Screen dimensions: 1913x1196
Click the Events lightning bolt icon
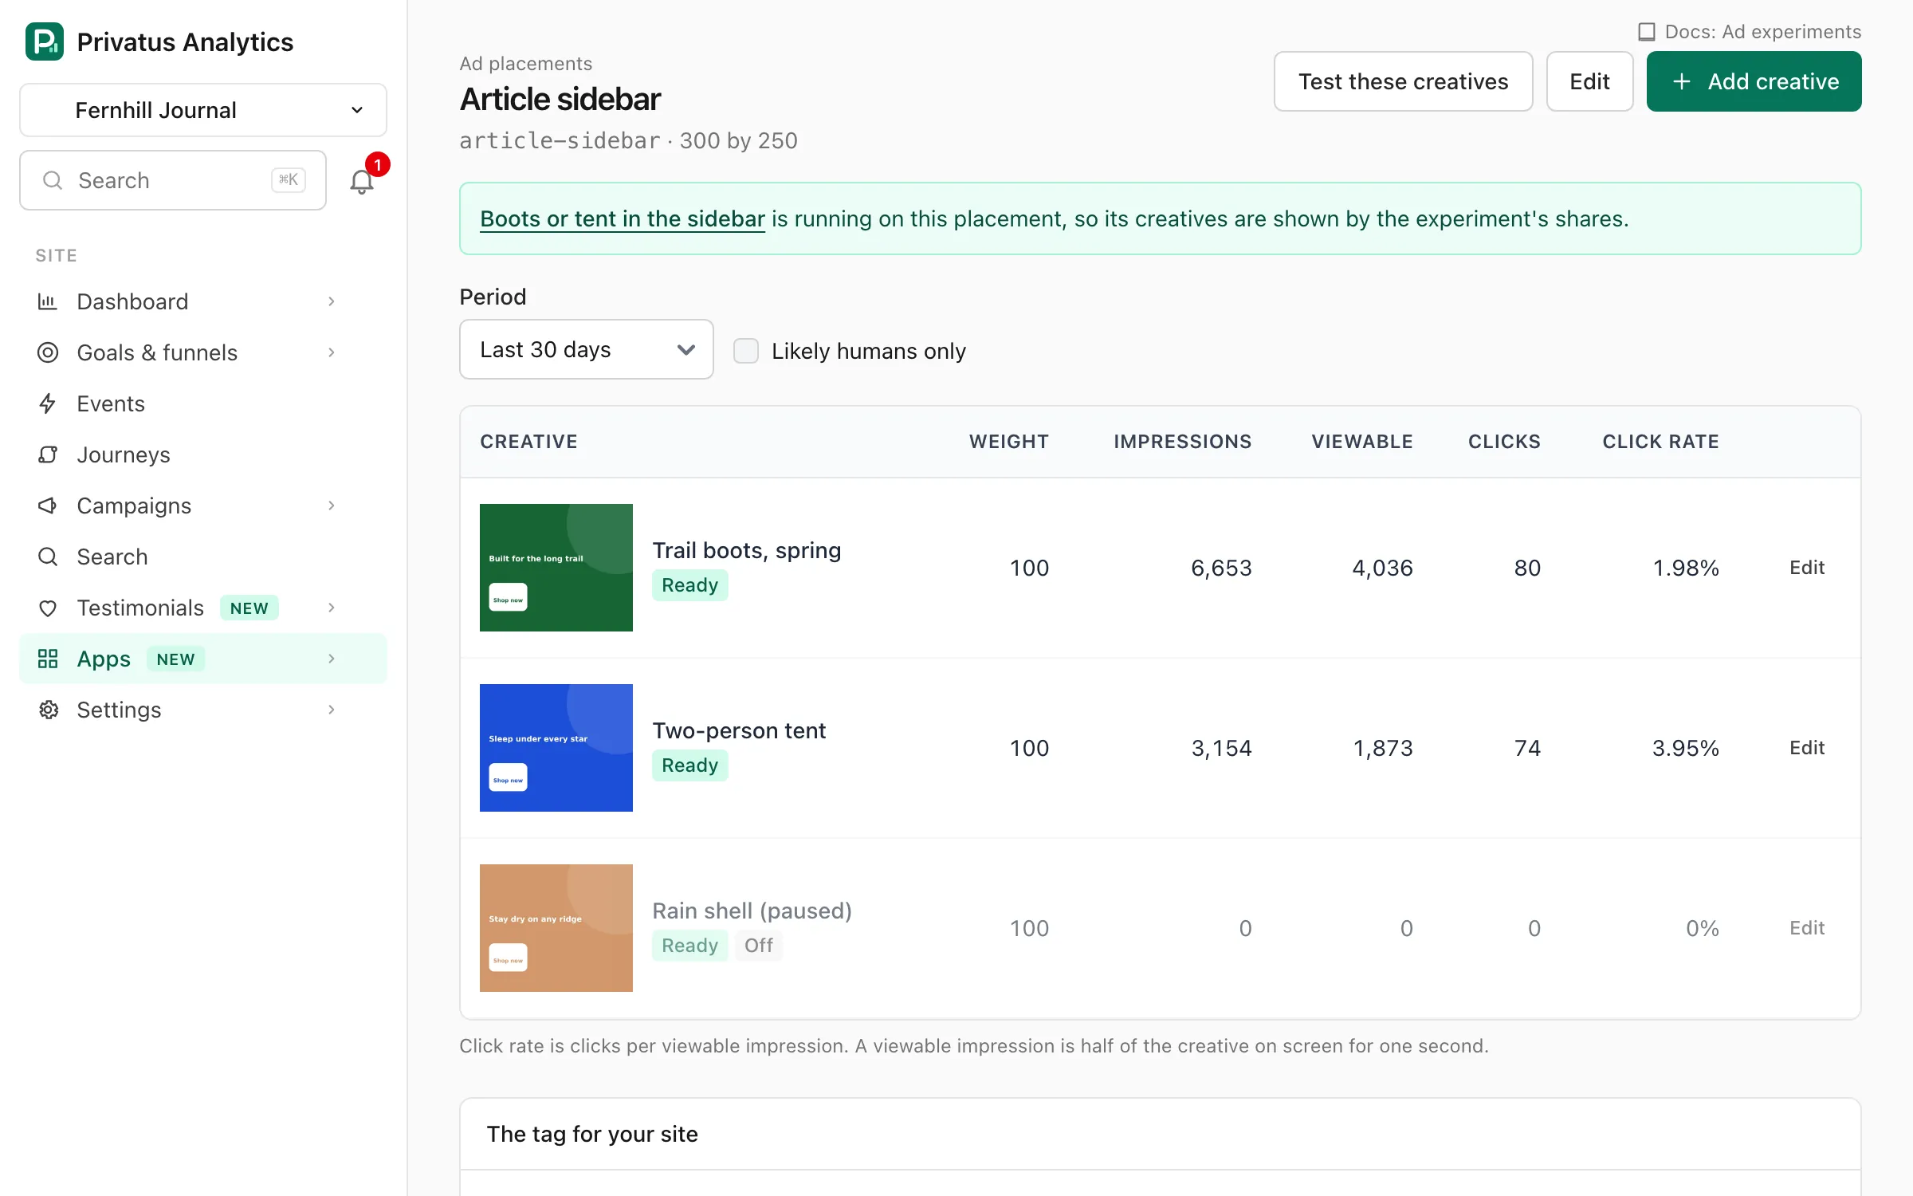point(48,403)
